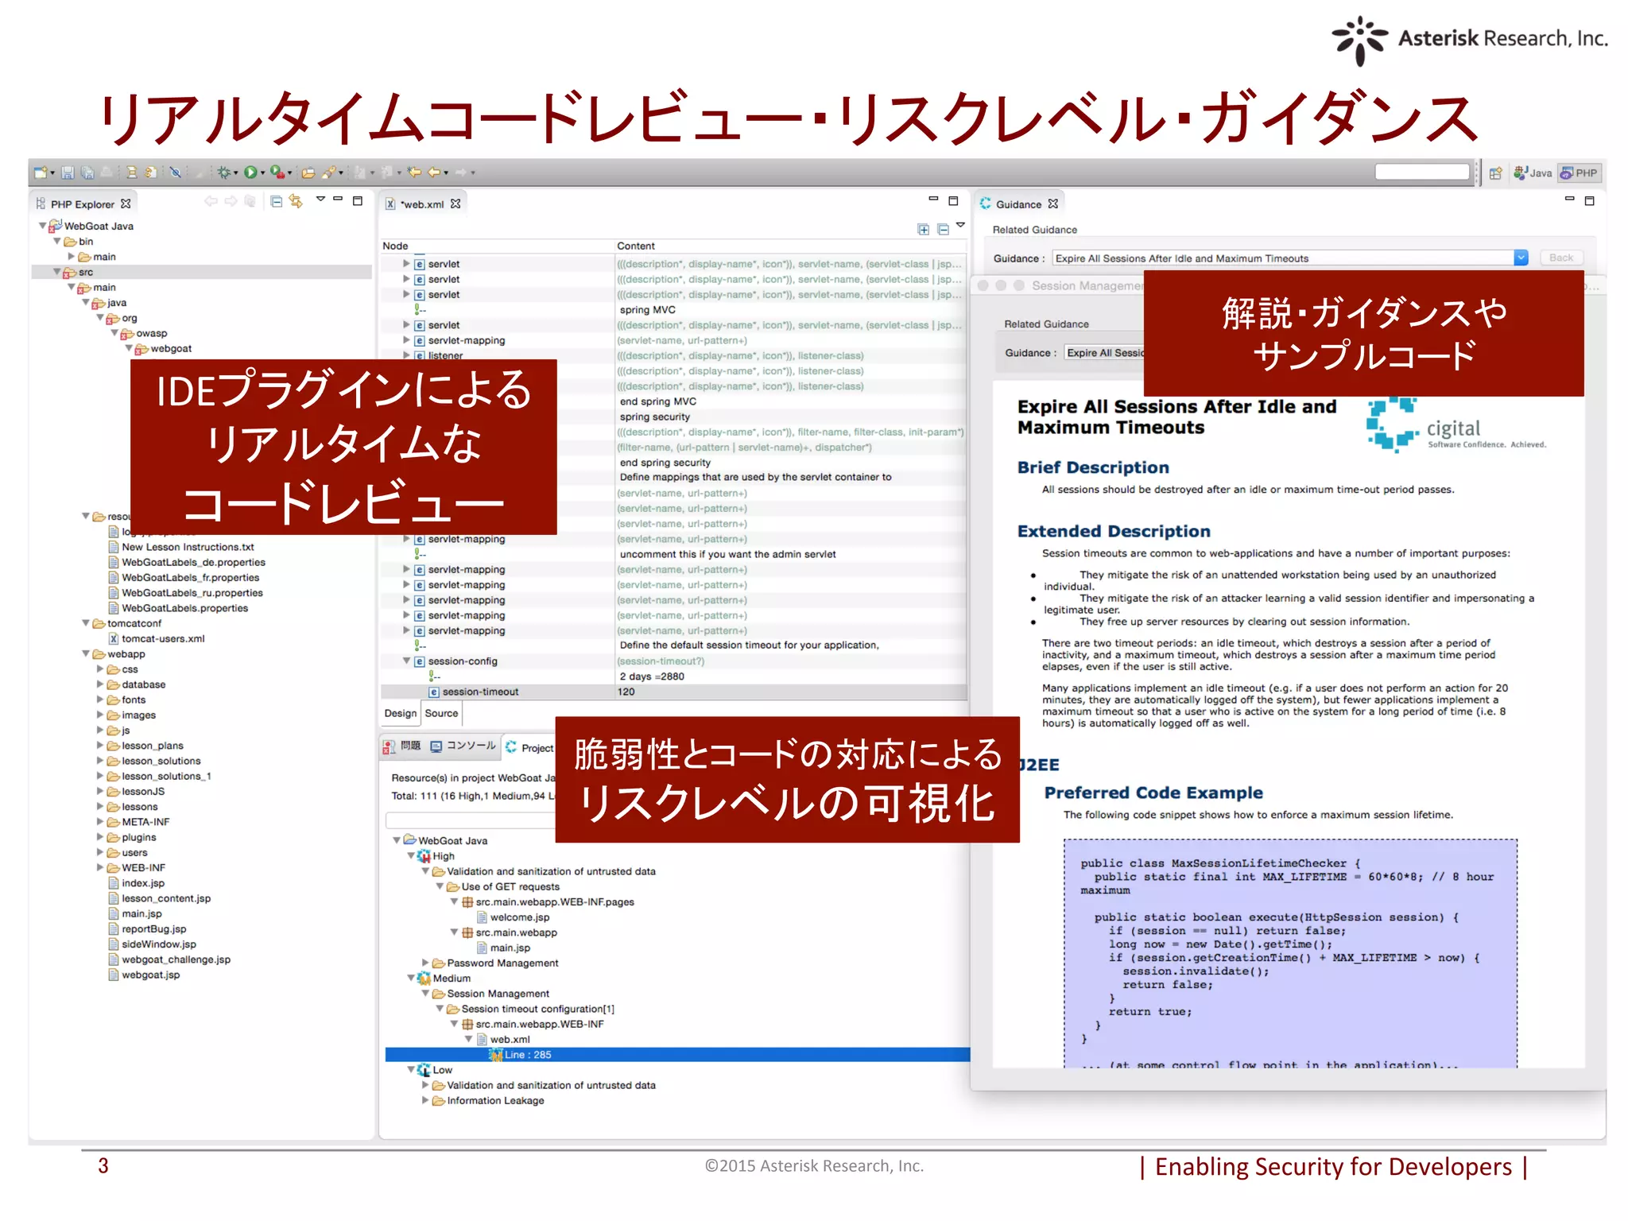This screenshot has height=1221, width=1628.
Task: Click the filter field in risk panel
Action: [x=471, y=820]
